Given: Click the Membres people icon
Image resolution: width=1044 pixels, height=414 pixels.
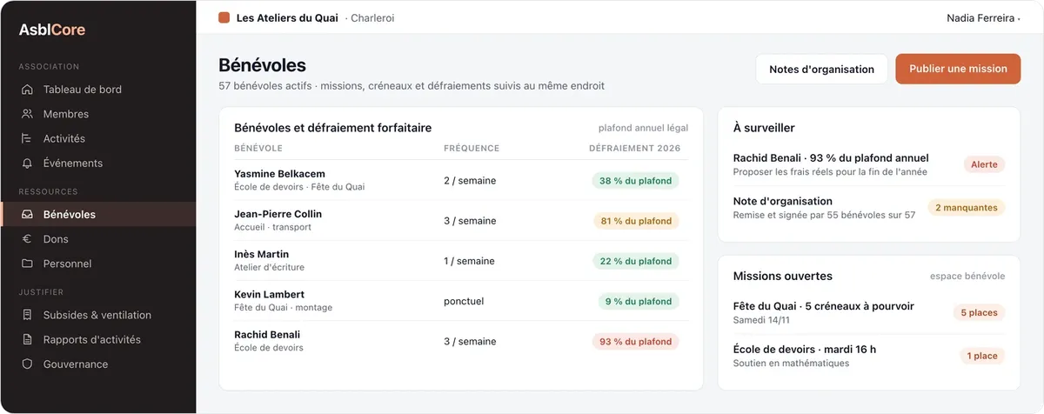Looking at the screenshot, I should 27,114.
